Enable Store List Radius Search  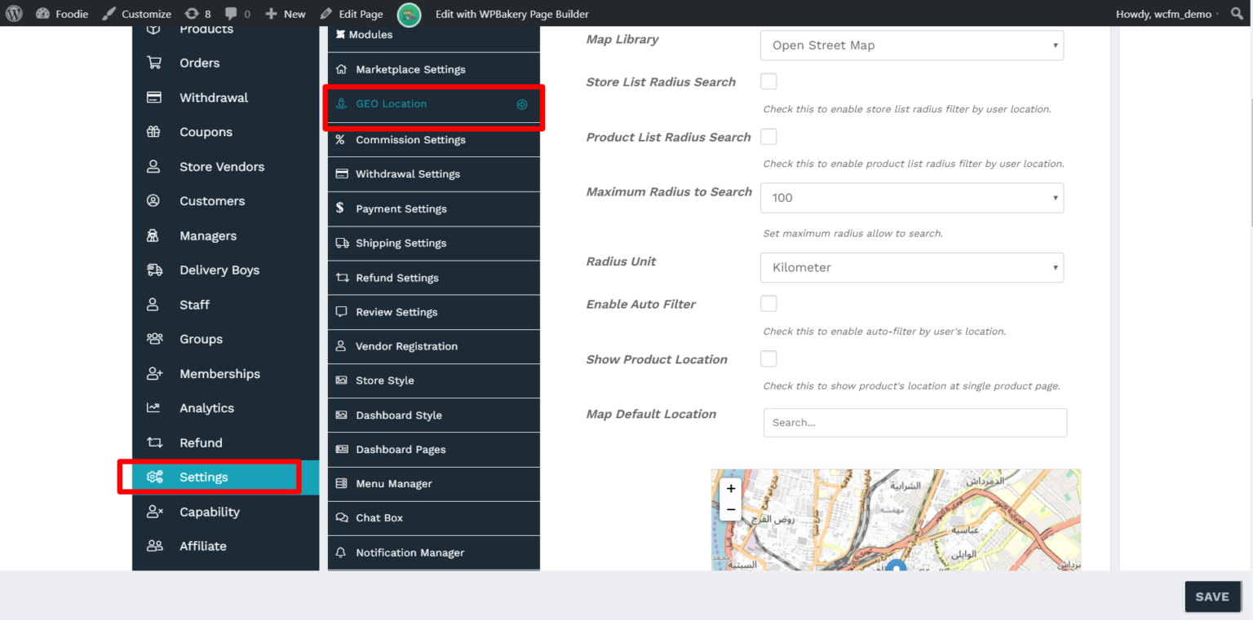[768, 81]
